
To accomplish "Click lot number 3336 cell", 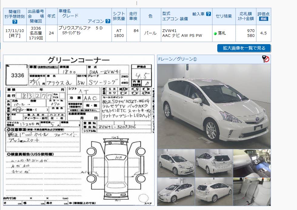I will pyautogui.click(x=36, y=28).
